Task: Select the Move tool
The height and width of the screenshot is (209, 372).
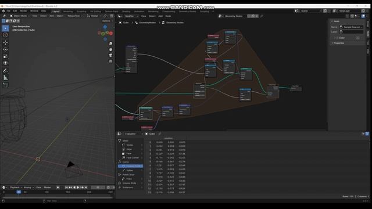Action: tap(5, 42)
